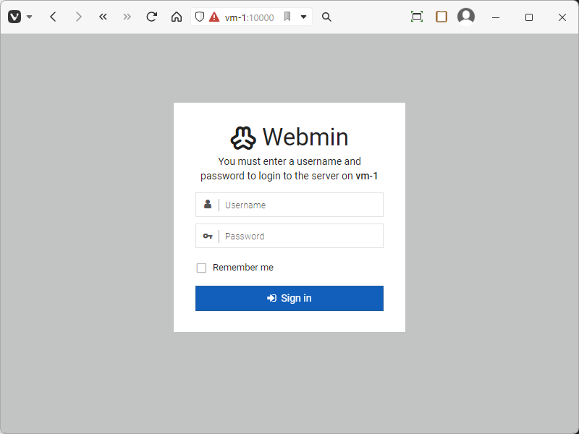Click into the Password field
The image size is (579, 434).
pyautogui.click(x=289, y=236)
